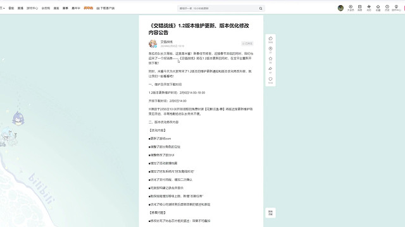Open the 创作中心 creator center icon

[x=396, y=8]
